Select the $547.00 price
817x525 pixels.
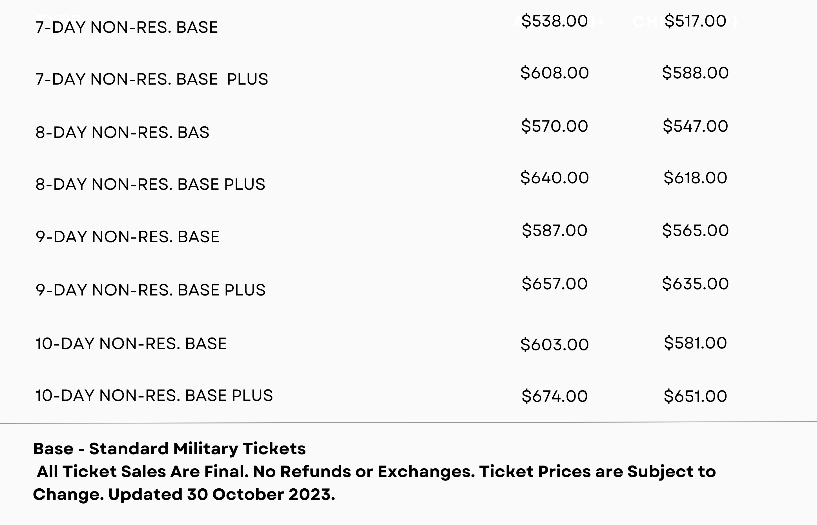pyautogui.click(x=695, y=126)
